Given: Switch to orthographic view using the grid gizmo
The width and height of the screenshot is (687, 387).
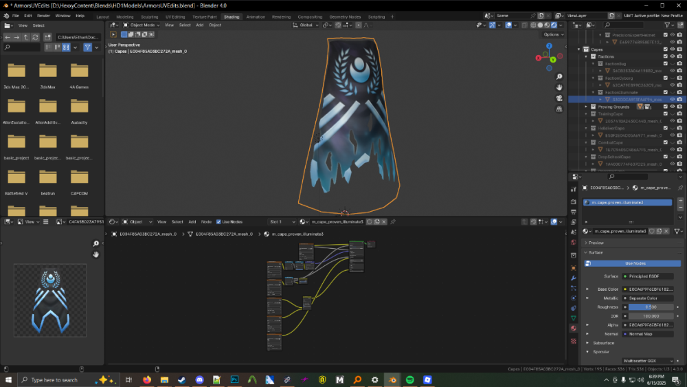Looking at the screenshot, I should (560, 109).
